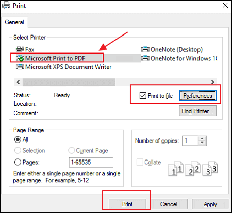232x213 pixels.
Task: Select Microsoft Print to PDF printer icon
Action: click(20, 58)
